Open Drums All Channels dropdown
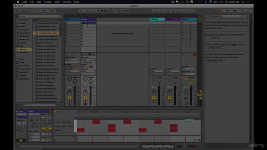This screenshot has width=267, height=150. 88,62
